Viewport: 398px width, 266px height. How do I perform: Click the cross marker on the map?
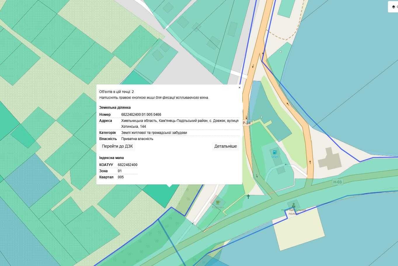point(248,196)
